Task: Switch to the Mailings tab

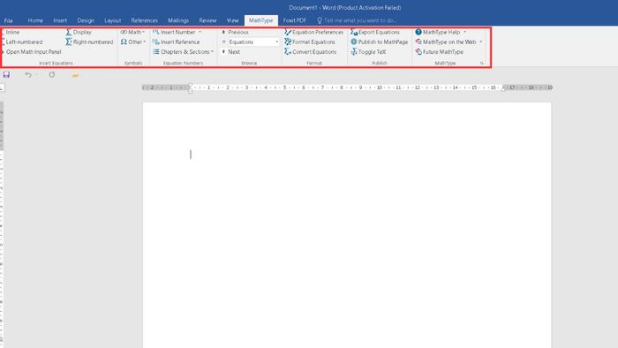Action: (x=178, y=20)
